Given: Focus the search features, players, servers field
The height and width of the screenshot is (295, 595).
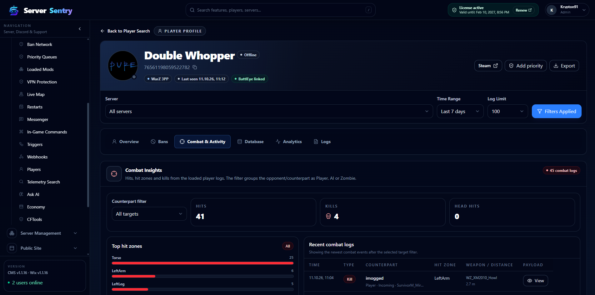Looking at the screenshot, I should (280, 10).
